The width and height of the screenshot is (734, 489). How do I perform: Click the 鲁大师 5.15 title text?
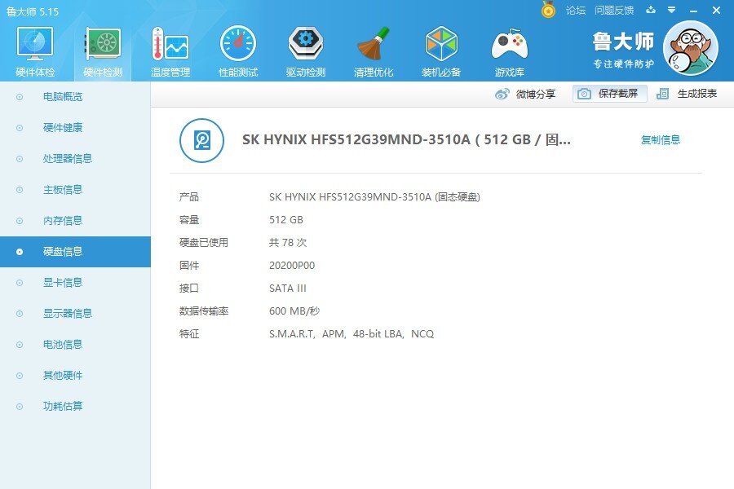[x=33, y=11]
